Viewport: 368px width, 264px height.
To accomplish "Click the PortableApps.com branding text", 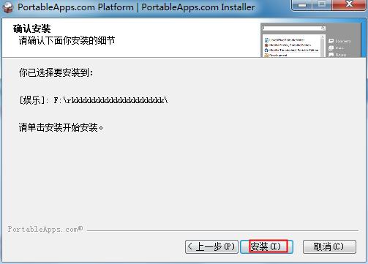I will [45, 230].
